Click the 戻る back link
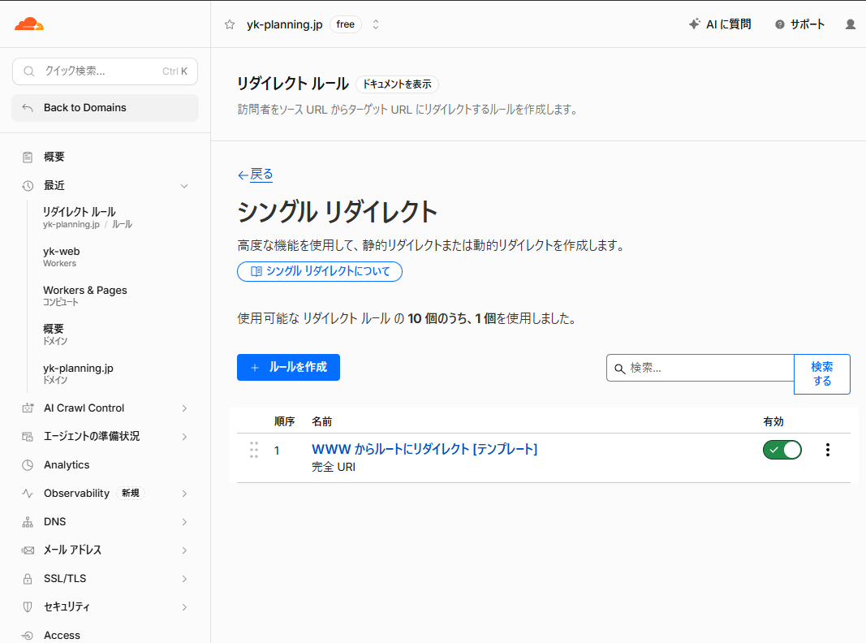 (255, 175)
